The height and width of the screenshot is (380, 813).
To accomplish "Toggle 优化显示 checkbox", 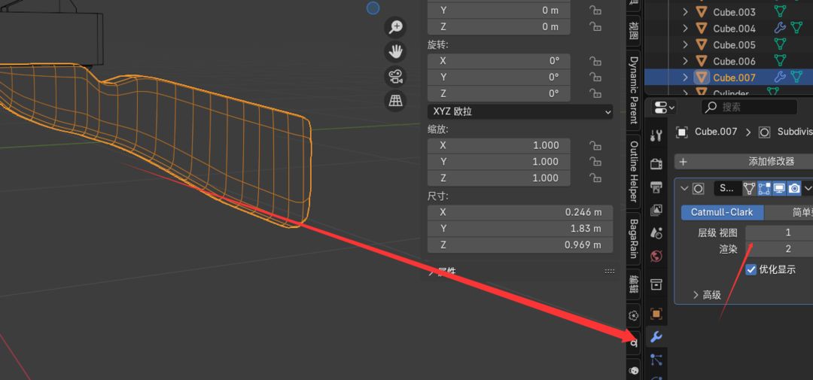I will pos(751,269).
